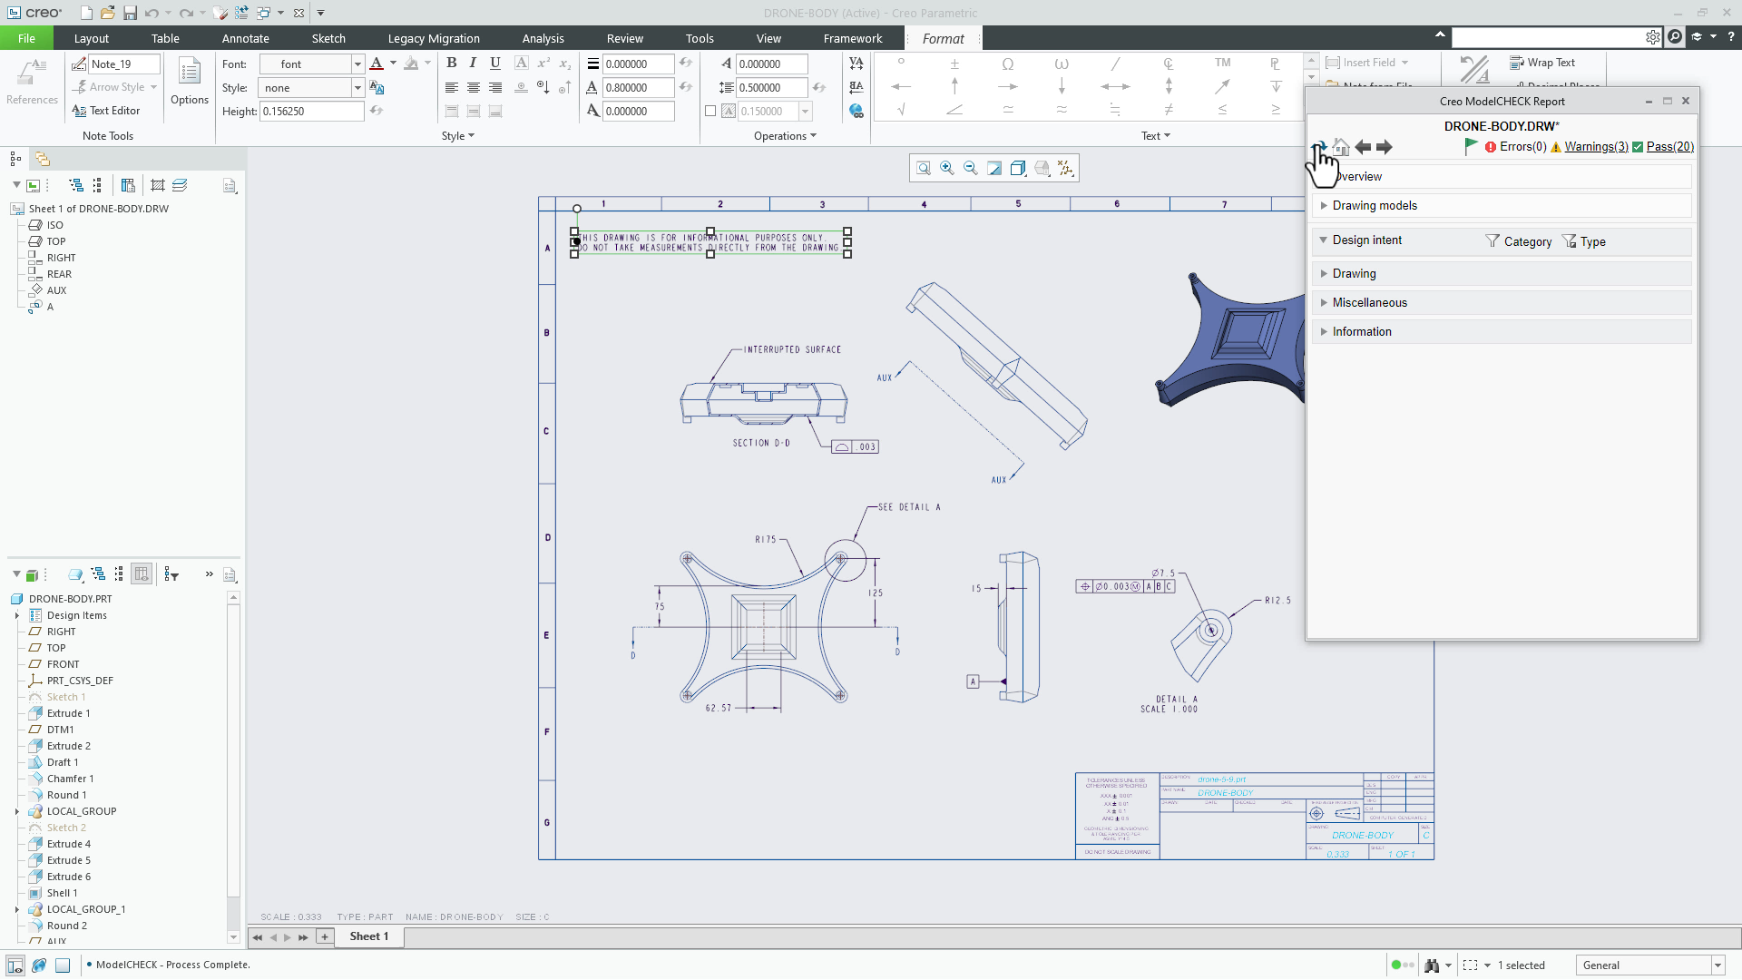Go back in ModelCHECK report
Screen dimensions: 1742x980
1363,146
